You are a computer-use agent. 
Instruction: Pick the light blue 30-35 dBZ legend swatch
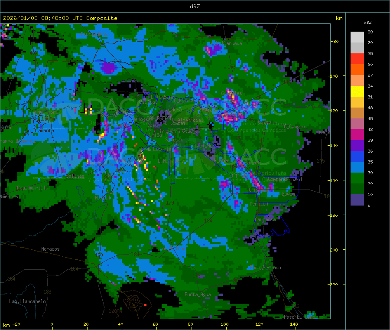(357, 167)
